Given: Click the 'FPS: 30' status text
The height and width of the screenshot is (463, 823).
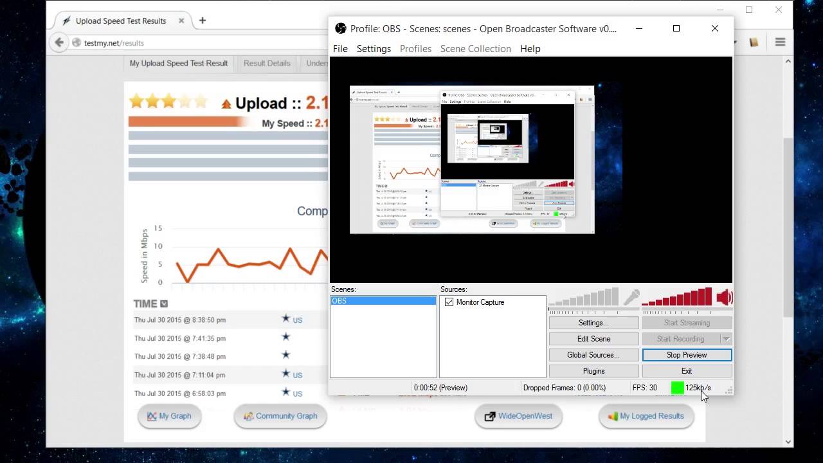Looking at the screenshot, I should [645, 388].
